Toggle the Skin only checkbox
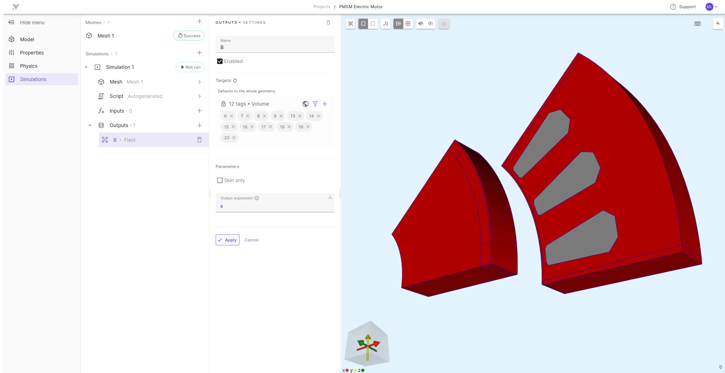The height and width of the screenshot is (373, 725). pos(220,180)
